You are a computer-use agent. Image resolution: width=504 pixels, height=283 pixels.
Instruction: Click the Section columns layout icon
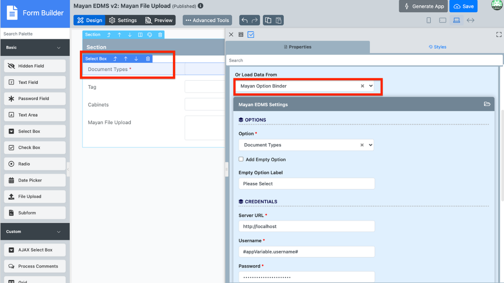click(x=140, y=35)
